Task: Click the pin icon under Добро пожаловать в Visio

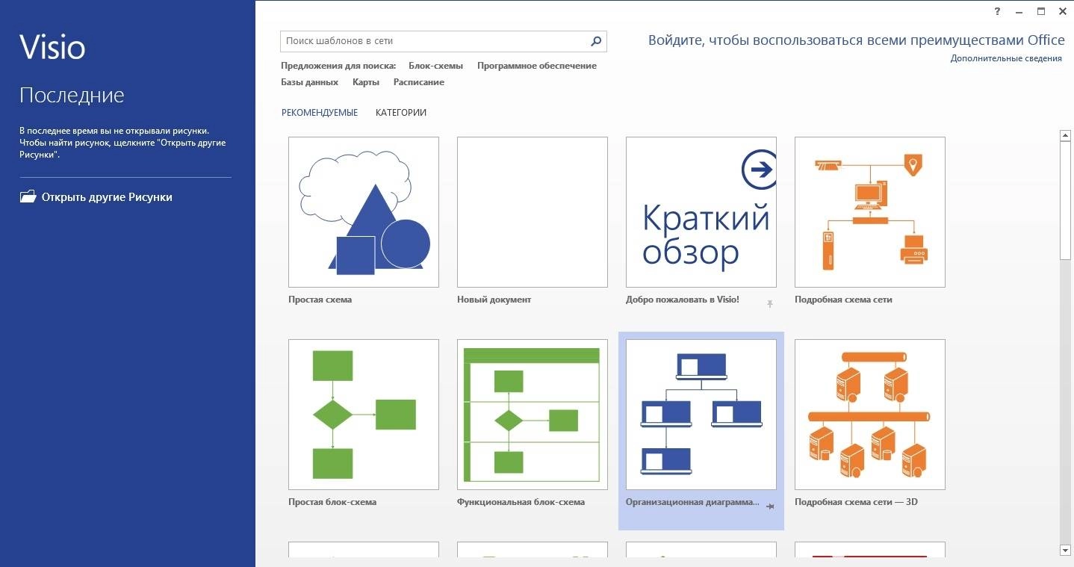Action: pos(770,303)
